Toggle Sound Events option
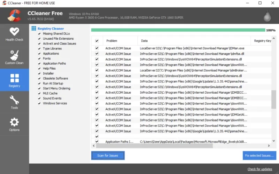The image size is (279, 174). 39,98
